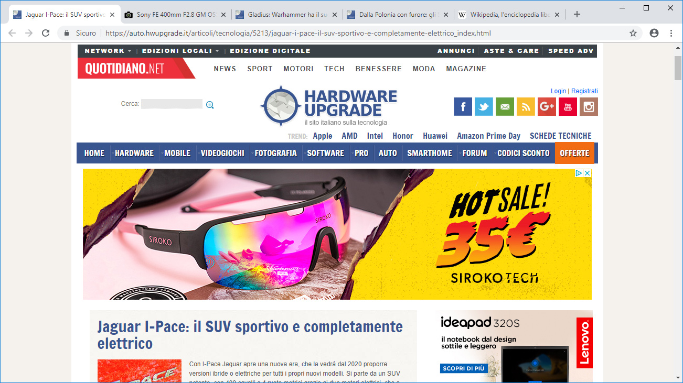Click the search magnifier icon next to Cerca

[x=210, y=105]
